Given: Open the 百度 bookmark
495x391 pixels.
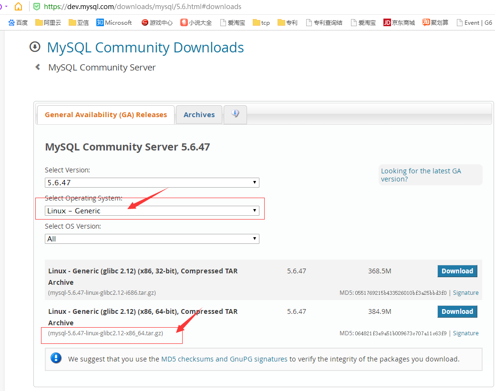Looking at the screenshot, I should [18, 22].
